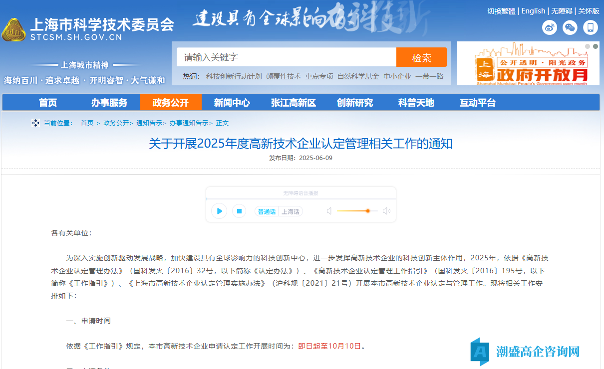Click the orange 检索 search button

421,57
